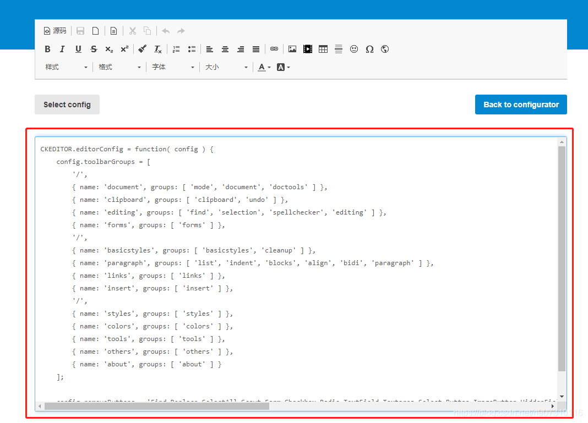
Task: Toggle Superscript formatting
Action: pos(124,49)
